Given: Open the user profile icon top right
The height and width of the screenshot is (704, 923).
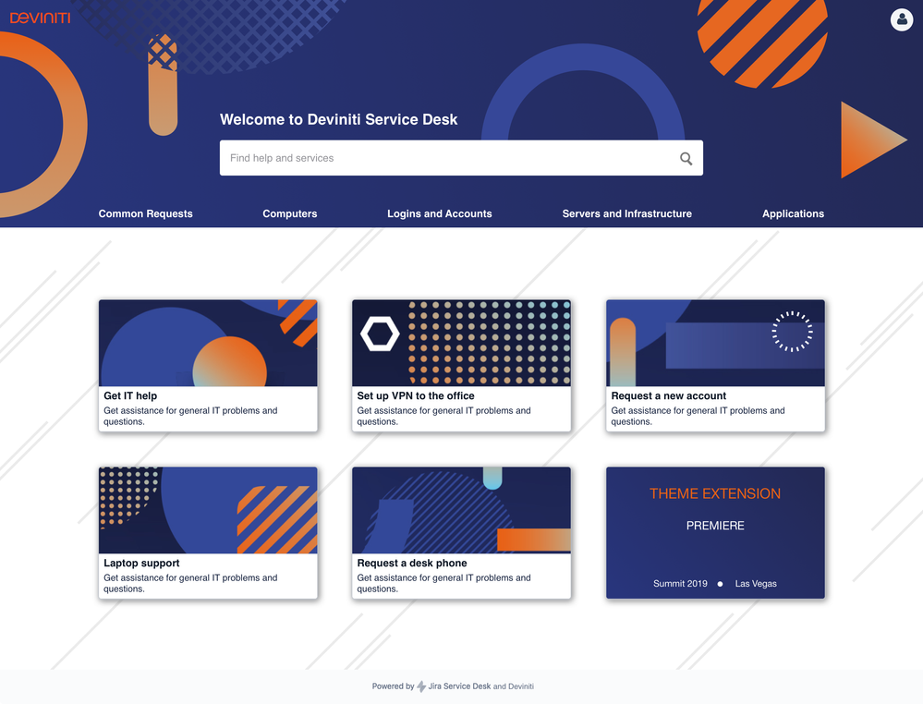Looking at the screenshot, I should (x=901, y=19).
